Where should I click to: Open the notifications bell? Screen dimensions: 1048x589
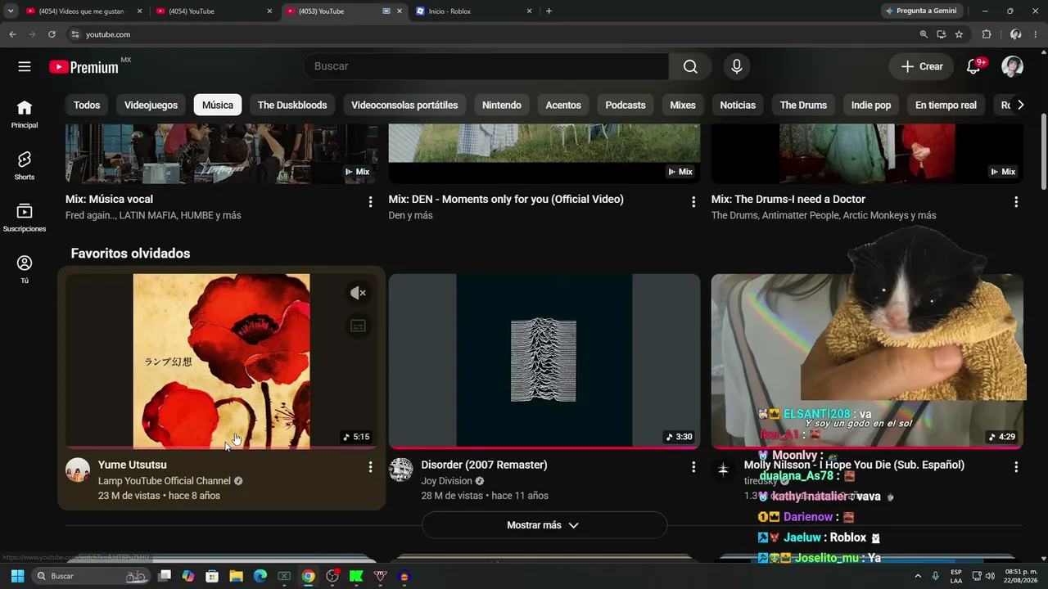click(x=973, y=66)
